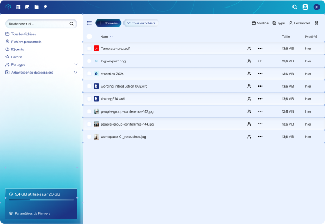
Task: Check the box for Template-prez.pdf
Action: point(89,48)
